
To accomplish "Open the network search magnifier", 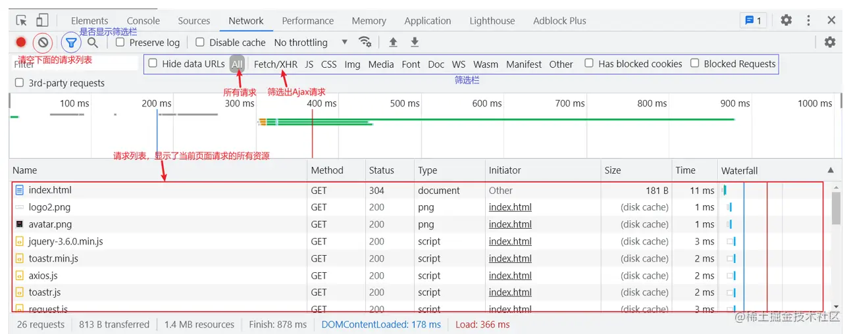I will tap(93, 42).
